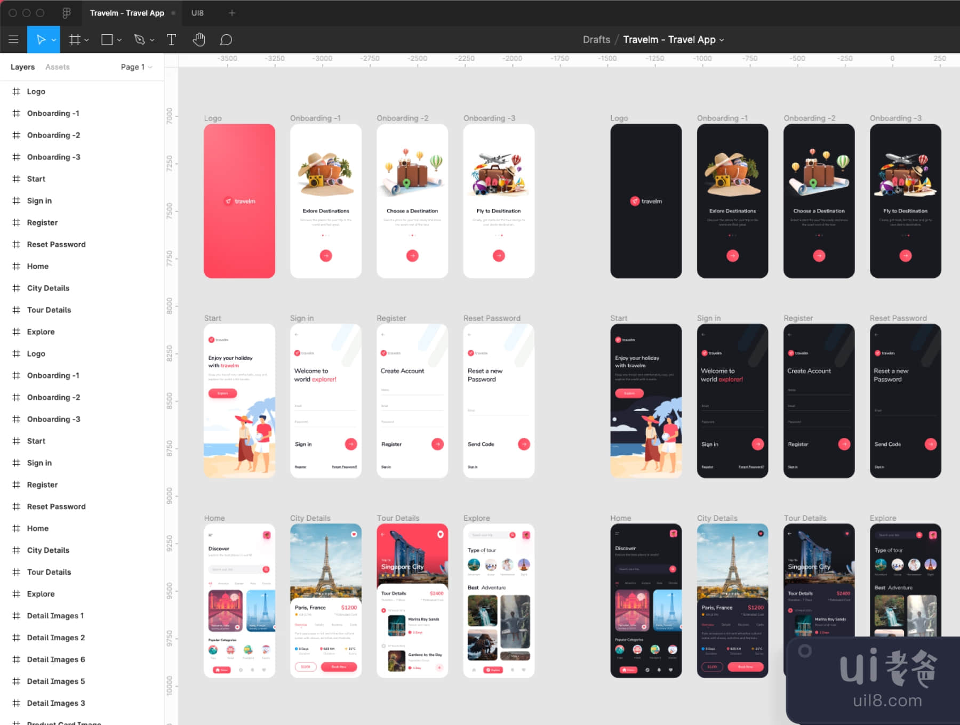Switch to the UI8 tab
This screenshot has height=725, width=960.
[x=197, y=13]
